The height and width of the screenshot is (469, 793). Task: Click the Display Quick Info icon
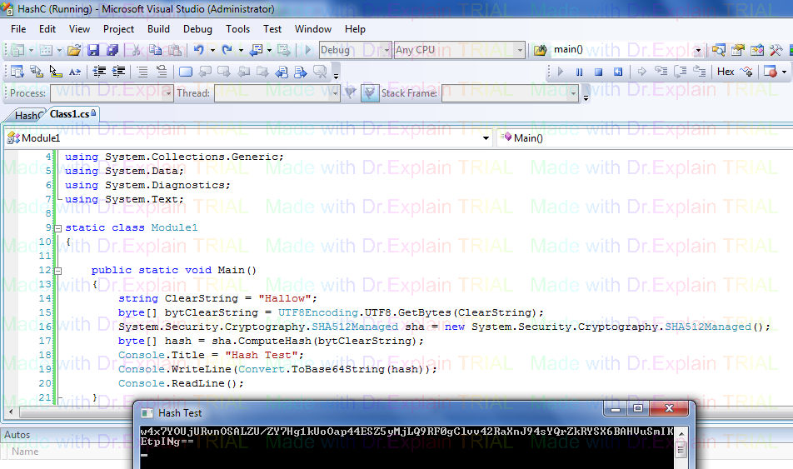(56, 72)
